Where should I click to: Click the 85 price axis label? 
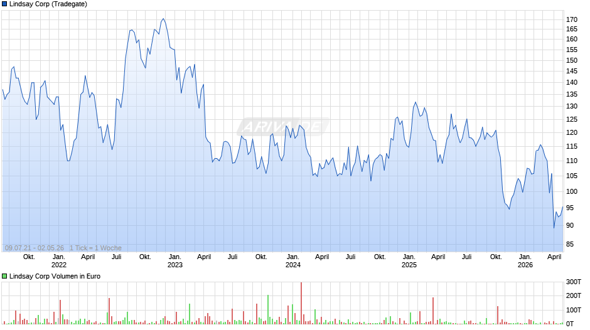pyautogui.click(x=570, y=244)
